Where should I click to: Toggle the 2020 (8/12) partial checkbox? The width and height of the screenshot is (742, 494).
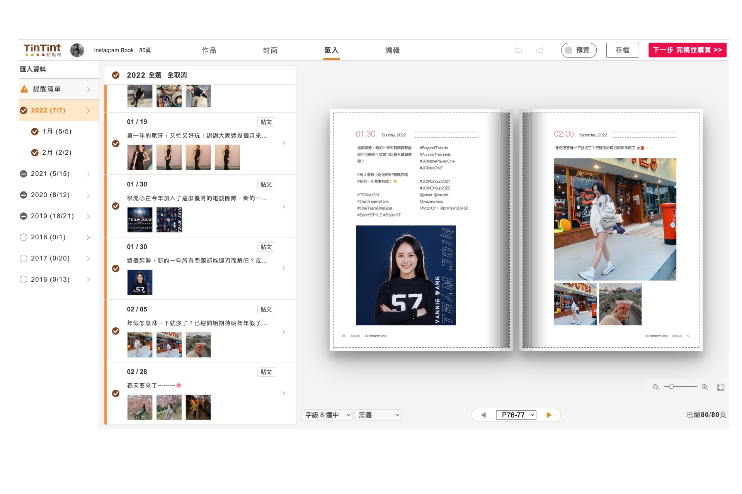click(x=24, y=195)
